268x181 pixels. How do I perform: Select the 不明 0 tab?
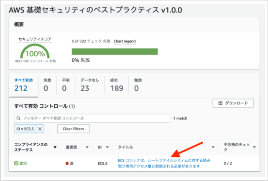(66, 85)
